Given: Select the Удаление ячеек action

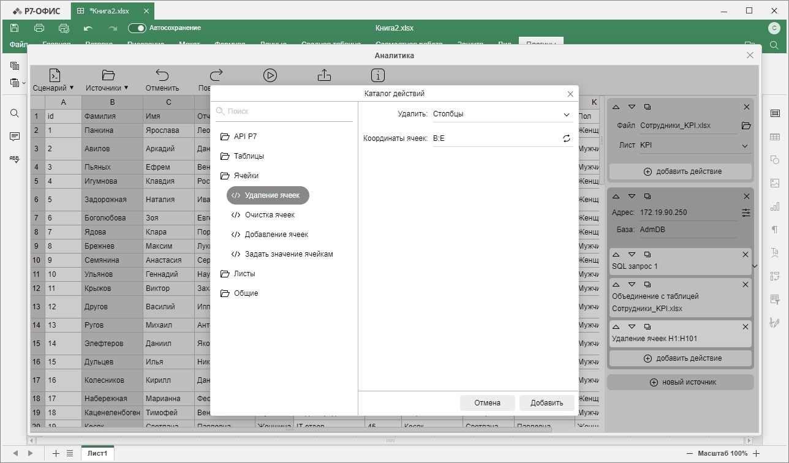Looking at the screenshot, I should click(x=268, y=195).
